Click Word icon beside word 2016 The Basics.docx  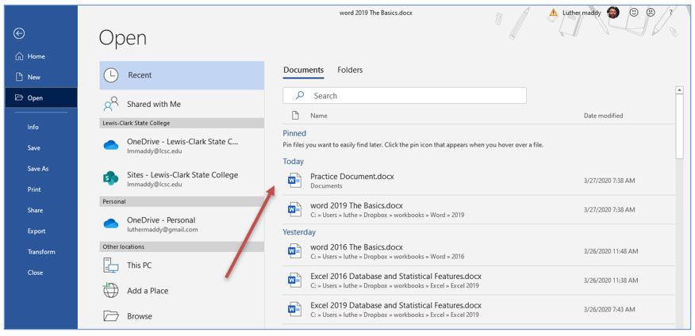coord(294,251)
